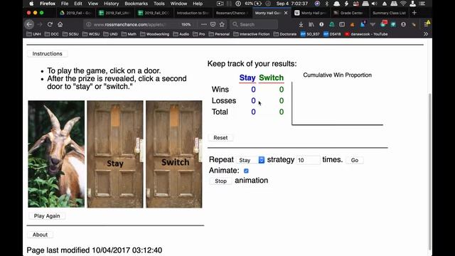Open the Bluetooth menu bar icon
Image resolution: width=455 pixels, height=256 pixels.
(x=327, y=4)
